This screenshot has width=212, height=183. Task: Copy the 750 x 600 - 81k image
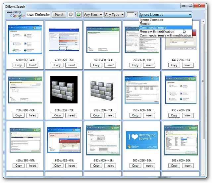135,65
